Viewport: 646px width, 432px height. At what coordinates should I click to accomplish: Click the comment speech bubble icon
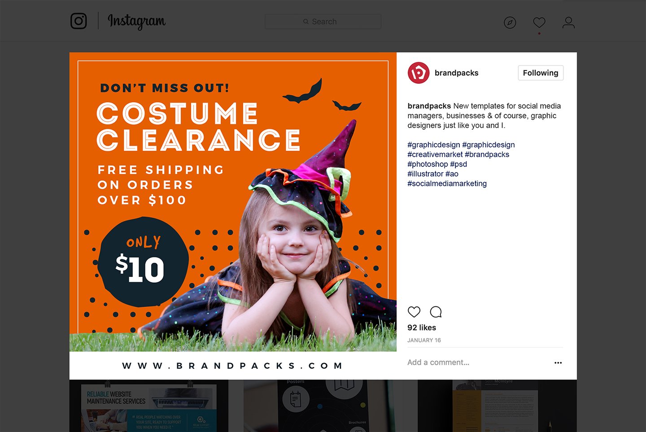436,312
